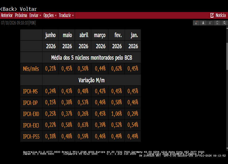The width and height of the screenshot is (228, 164).
Task: Select the março column header
Action: pyautogui.click(x=100, y=35)
